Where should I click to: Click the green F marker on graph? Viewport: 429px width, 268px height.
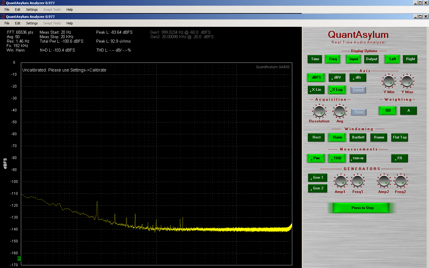(19, 258)
